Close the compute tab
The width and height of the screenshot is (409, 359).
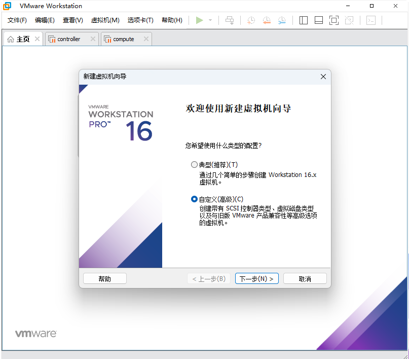click(146, 39)
